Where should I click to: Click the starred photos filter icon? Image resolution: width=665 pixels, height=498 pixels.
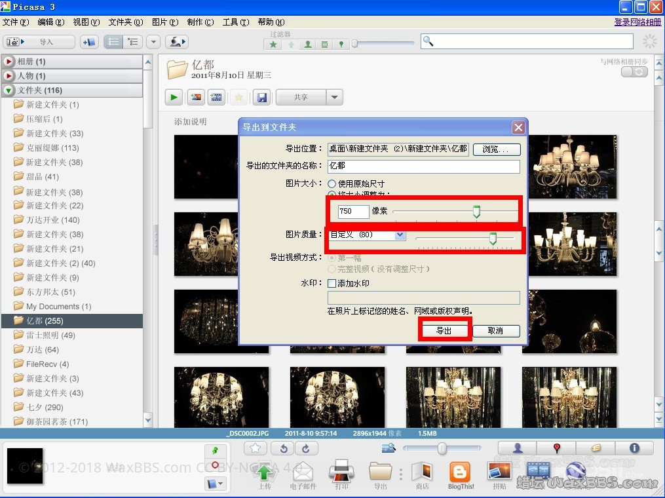tap(273, 45)
